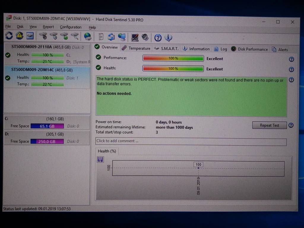Click the 'more than 1000 days' lifetime value

[174, 127]
